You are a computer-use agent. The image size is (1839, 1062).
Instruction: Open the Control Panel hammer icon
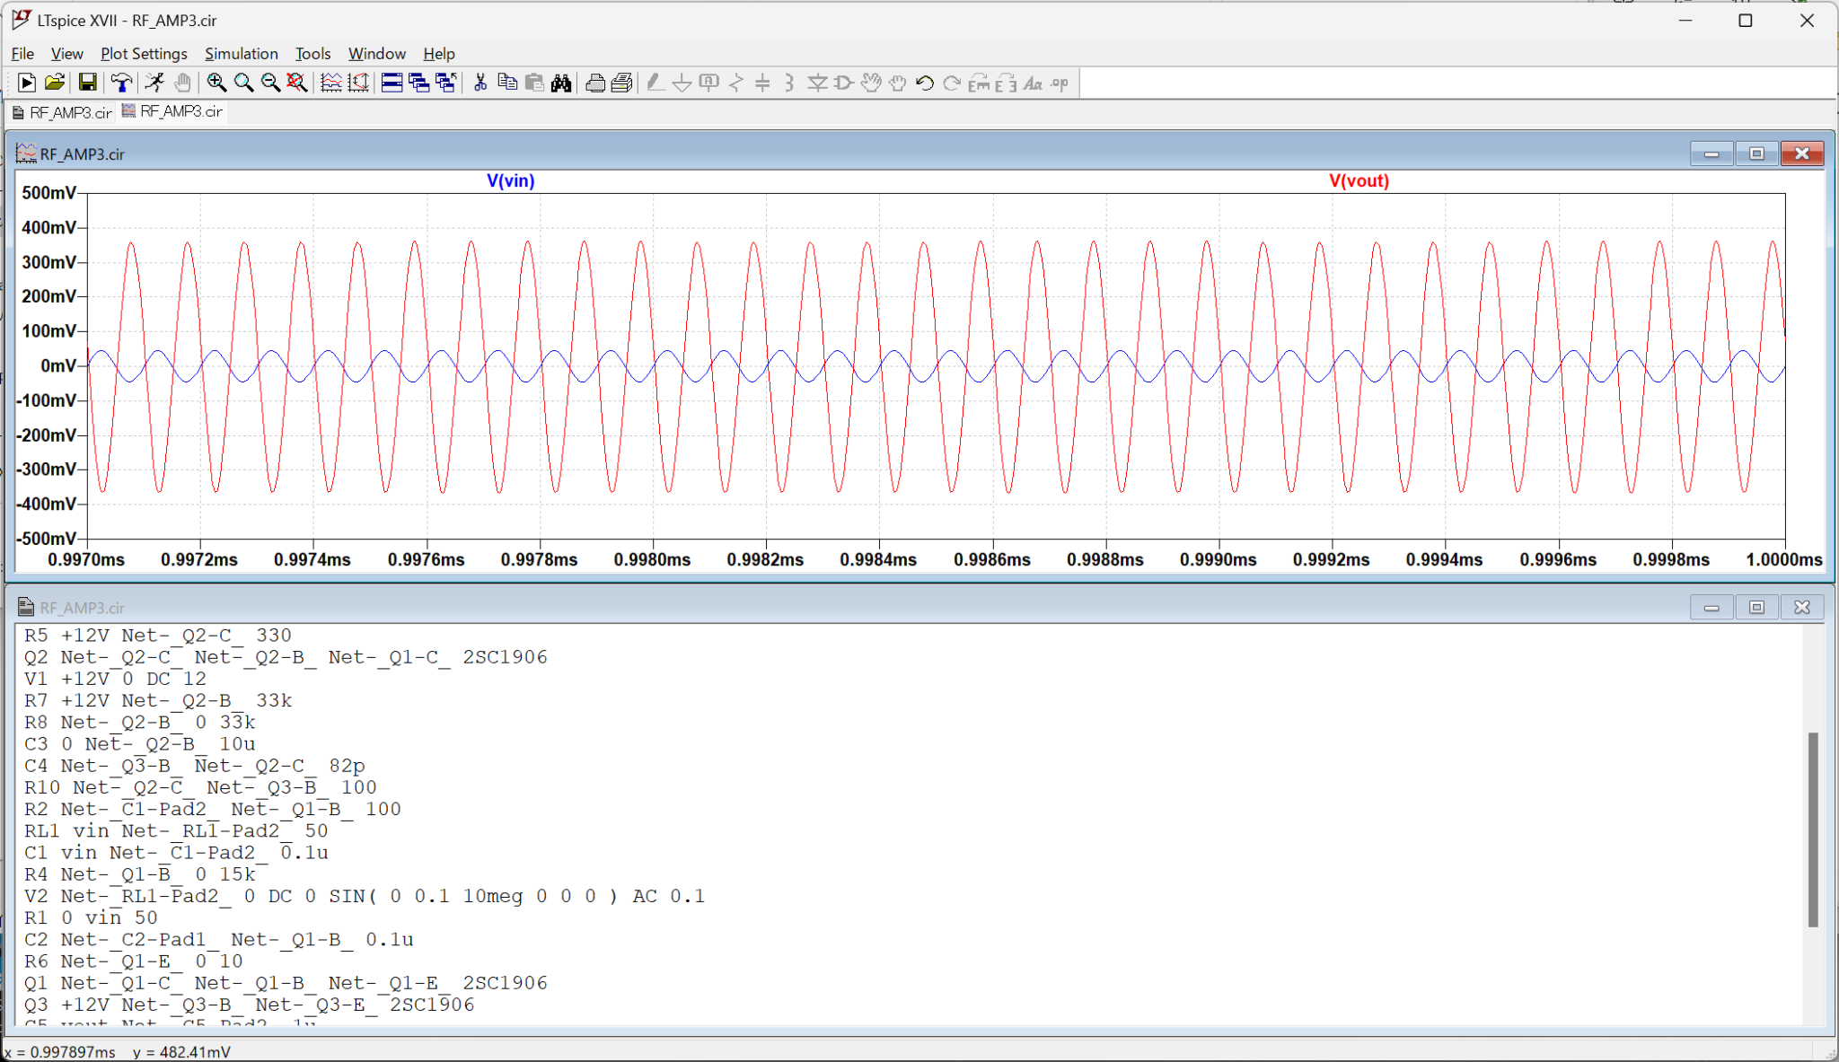(121, 83)
